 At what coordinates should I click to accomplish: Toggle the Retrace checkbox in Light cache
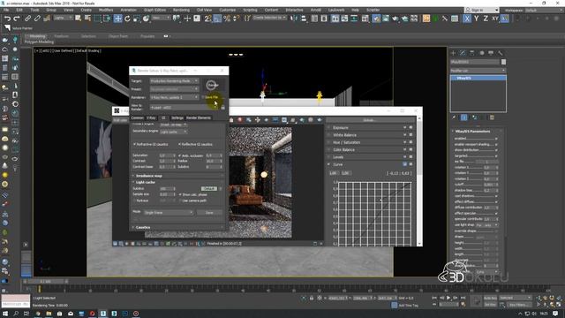(x=135, y=201)
